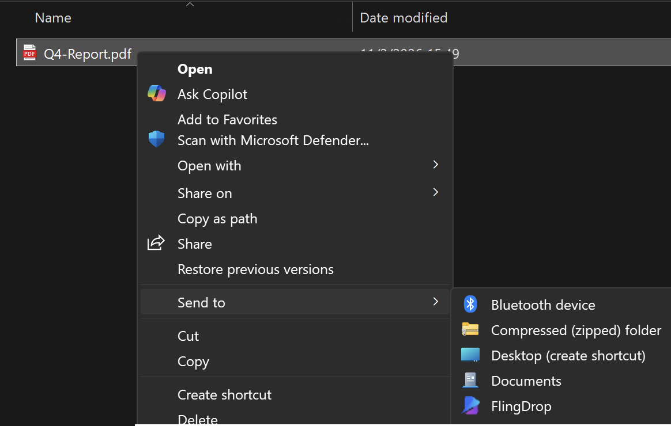Choose Cut from the context menu
This screenshot has height=426, width=671.
(188, 336)
